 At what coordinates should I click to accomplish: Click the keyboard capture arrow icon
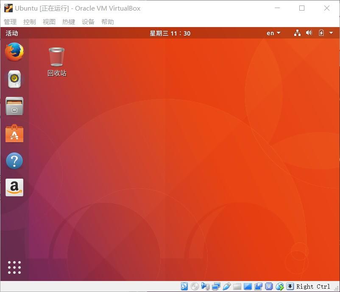tap(290, 286)
